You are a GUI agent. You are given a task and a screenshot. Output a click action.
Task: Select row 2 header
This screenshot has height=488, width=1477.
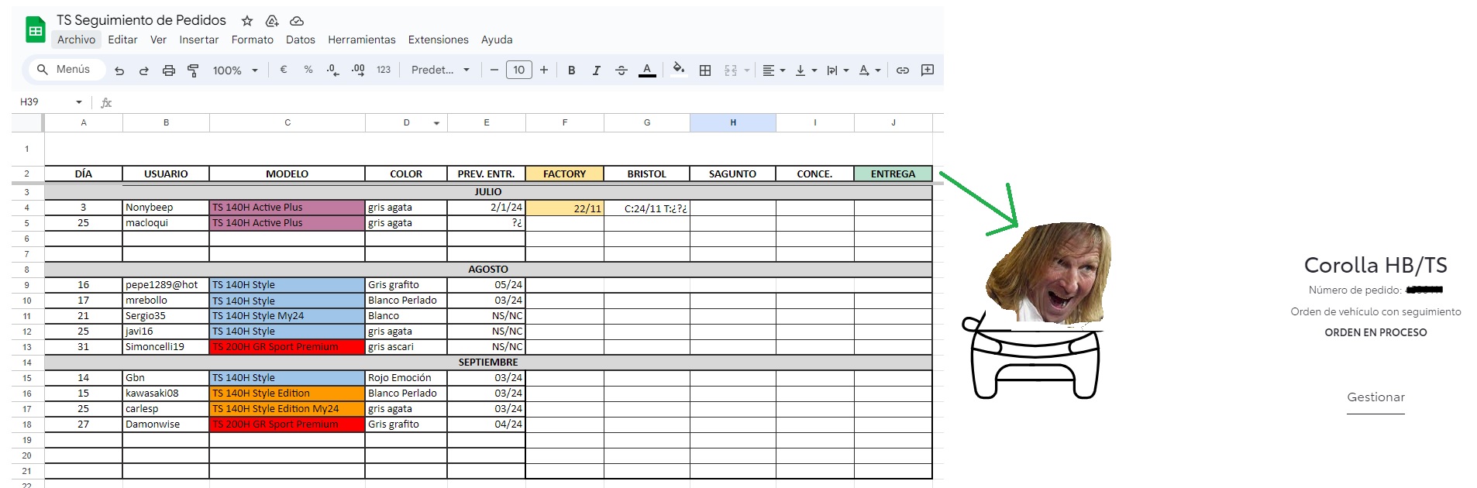click(x=27, y=174)
